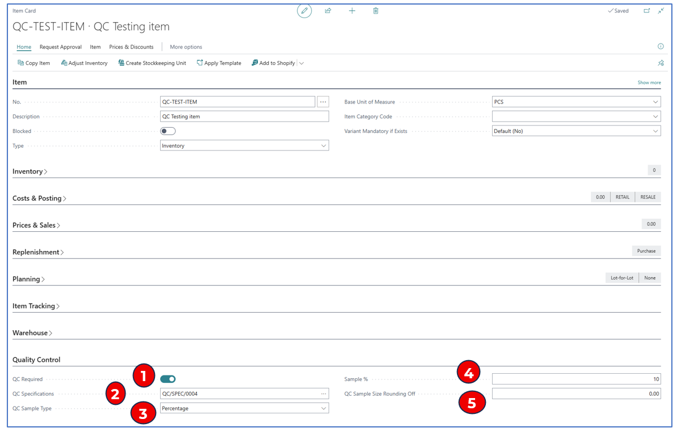Viewport: 677px width, 432px height.
Task: Expand the Item Tracking section
Action: 36,306
